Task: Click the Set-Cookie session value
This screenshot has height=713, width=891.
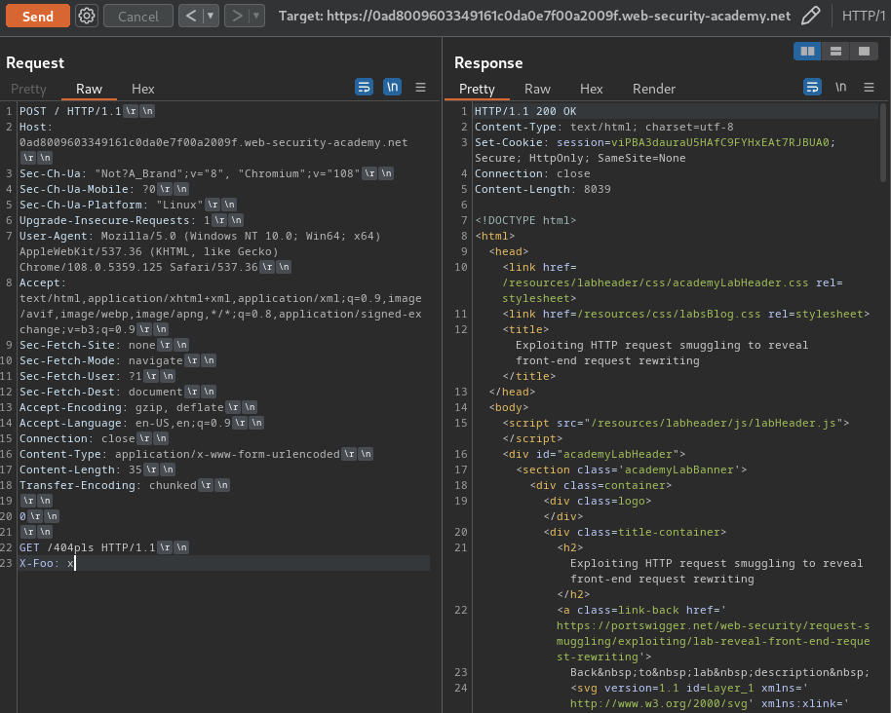Action: pyautogui.click(x=720, y=142)
